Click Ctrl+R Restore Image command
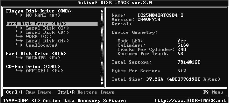 tap(86, 92)
